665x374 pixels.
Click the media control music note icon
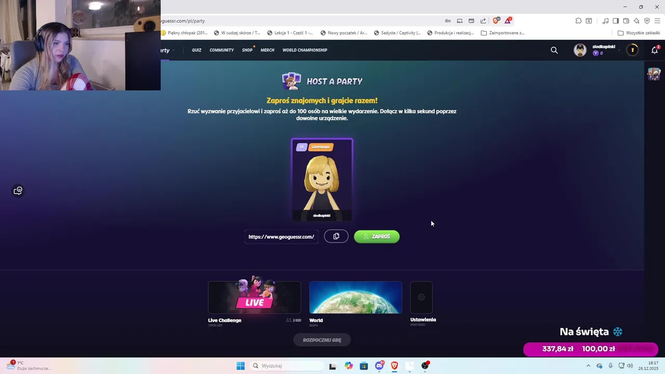point(605,21)
